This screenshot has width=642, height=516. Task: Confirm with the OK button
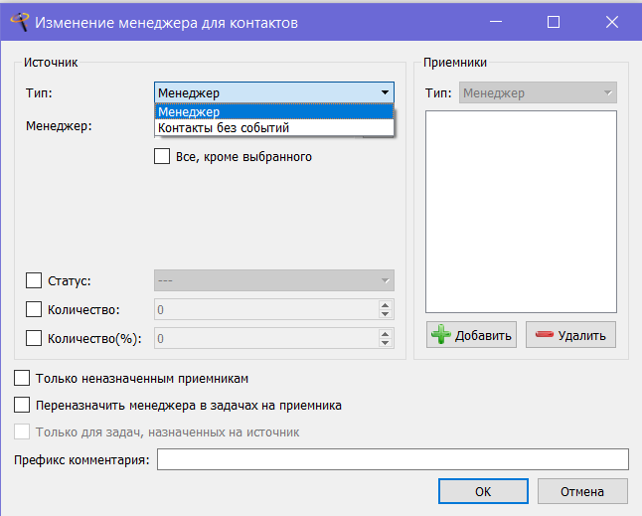pyautogui.click(x=483, y=491)
